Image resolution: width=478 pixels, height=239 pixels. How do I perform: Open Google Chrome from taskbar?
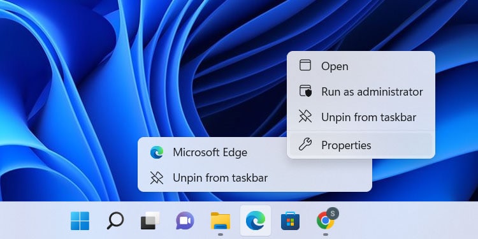pos(325,220)
